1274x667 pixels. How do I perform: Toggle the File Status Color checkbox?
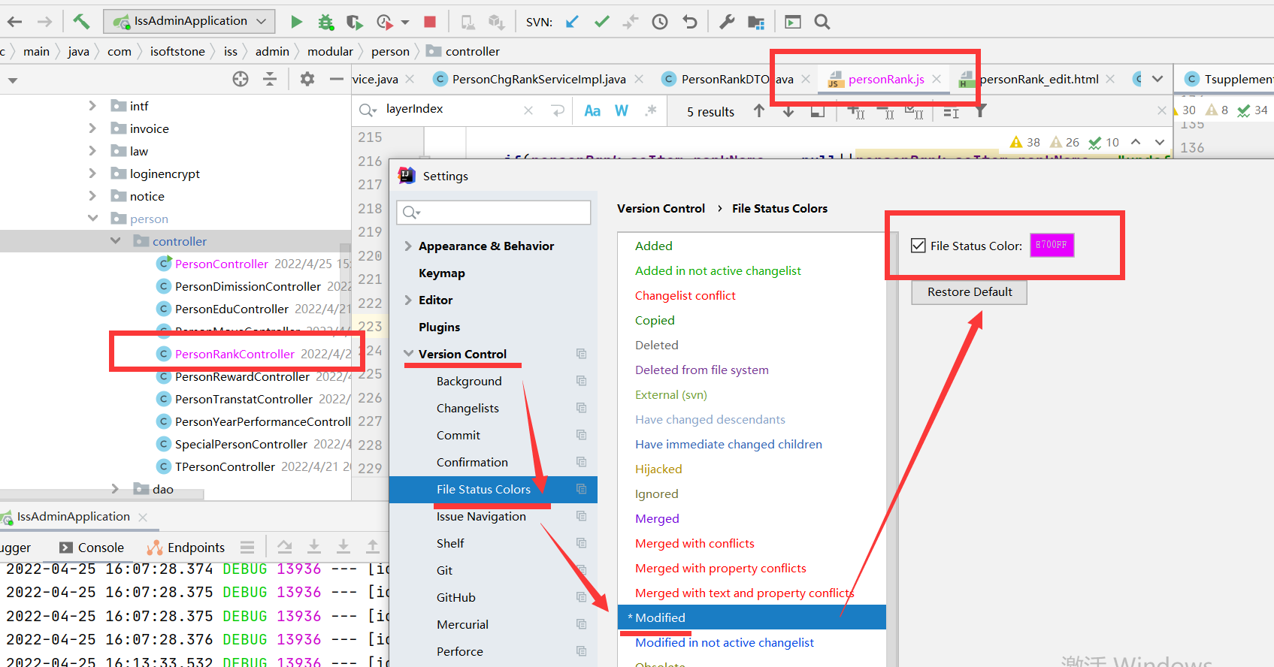918,246
